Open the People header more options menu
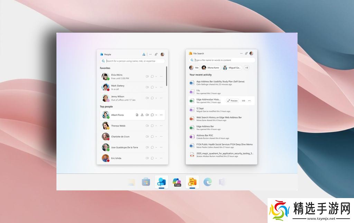Viewport: 354px width, 223px height. click(150, 54)
